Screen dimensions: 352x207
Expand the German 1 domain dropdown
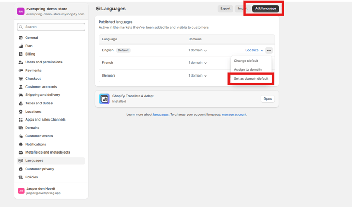click(198, 75)
